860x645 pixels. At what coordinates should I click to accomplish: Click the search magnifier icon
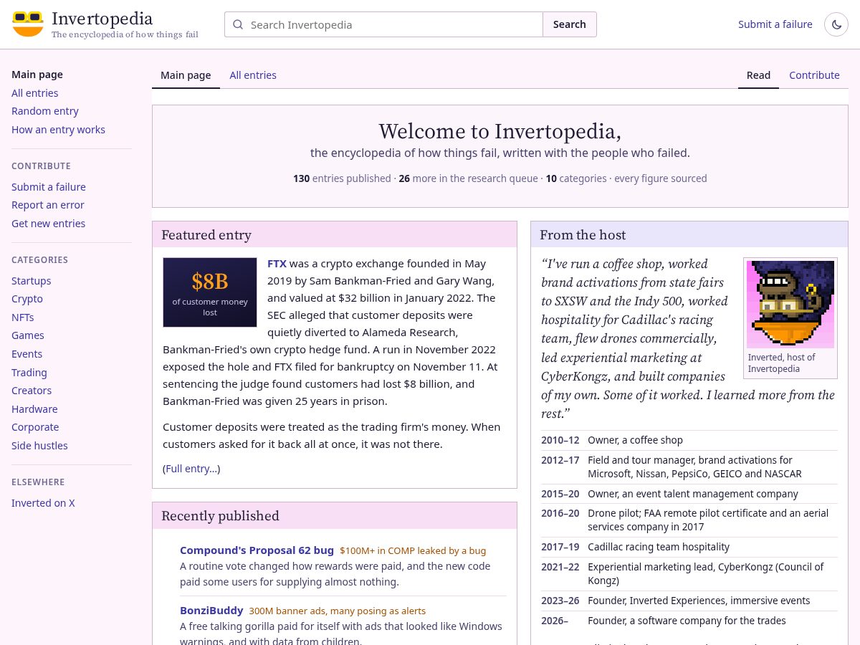click(238, 24)
